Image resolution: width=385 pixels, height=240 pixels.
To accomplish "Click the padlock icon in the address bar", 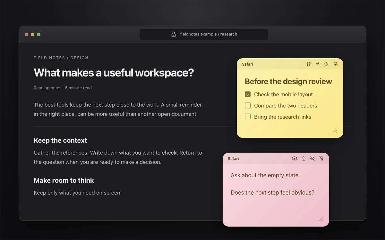I will click(174, 34).
